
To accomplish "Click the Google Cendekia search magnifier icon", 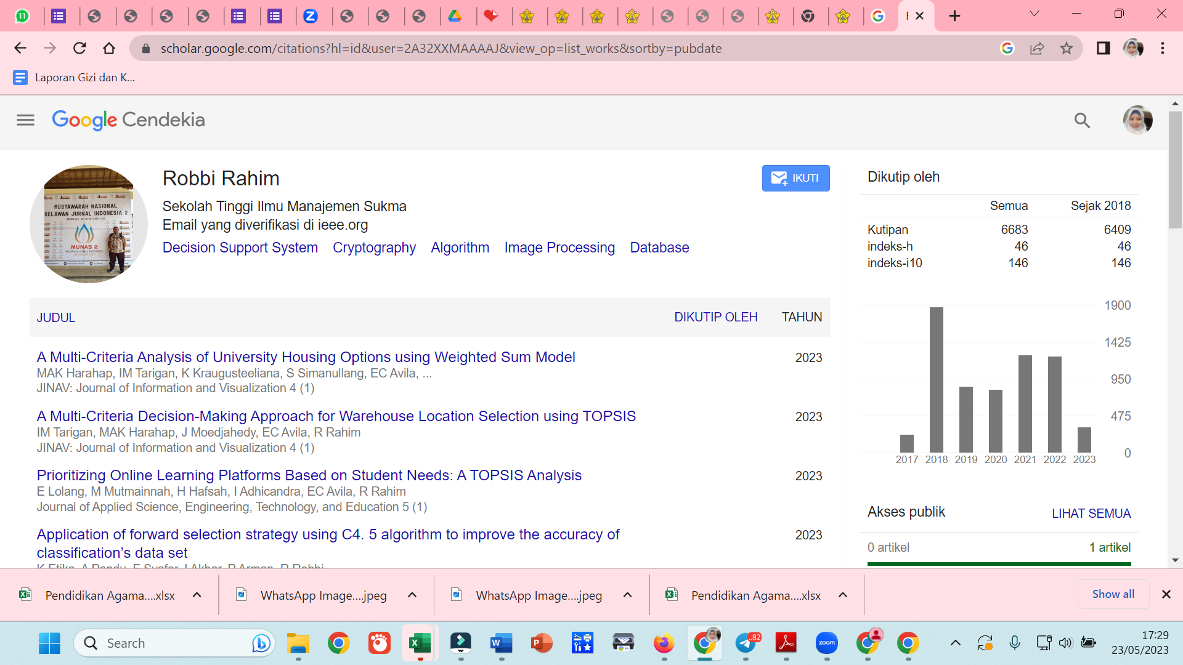I will click(x=1082, y=120).
